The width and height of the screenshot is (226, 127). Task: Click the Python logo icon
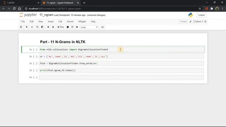[x=191, y=15]
